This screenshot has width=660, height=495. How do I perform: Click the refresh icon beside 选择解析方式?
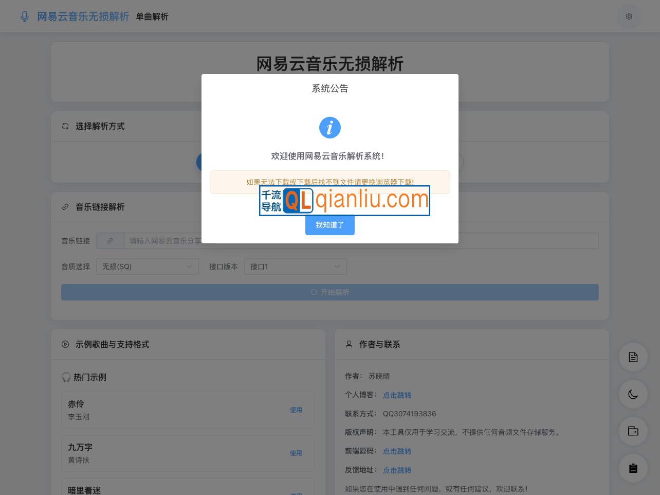[65, 126]
